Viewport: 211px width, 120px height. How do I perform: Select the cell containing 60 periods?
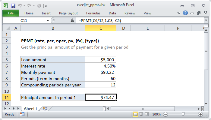tap(101, 79)
